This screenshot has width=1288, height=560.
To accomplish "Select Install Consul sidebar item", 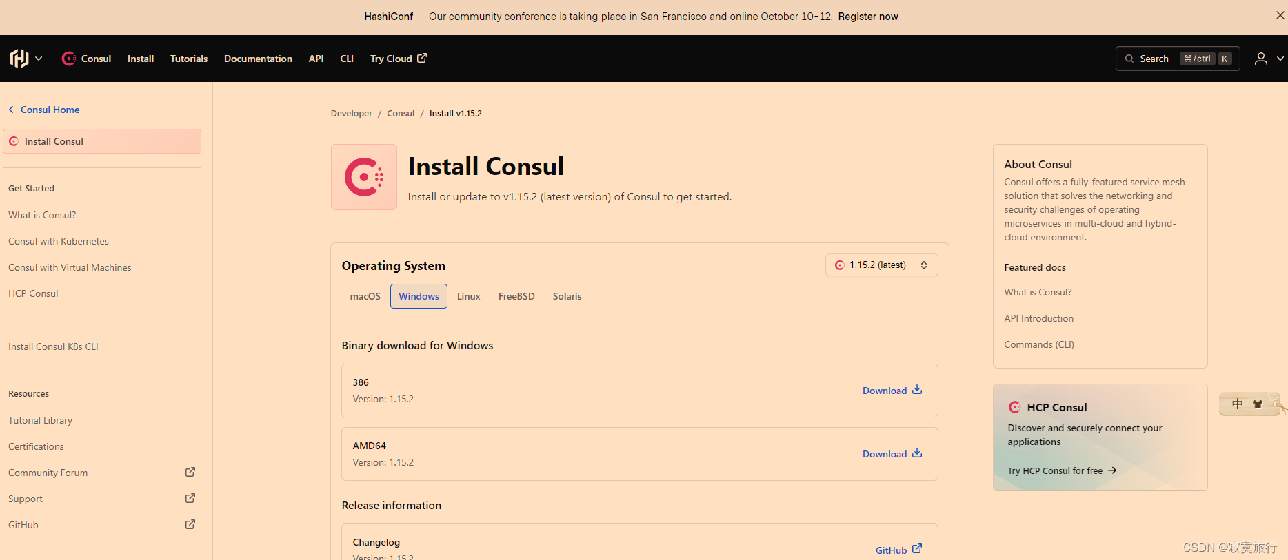I will pyautogui.click(x=102, y=141).
